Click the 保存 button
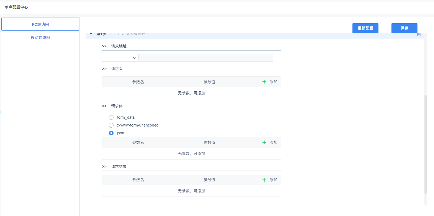This screenshot has width=434, height=216. (404, 28)
